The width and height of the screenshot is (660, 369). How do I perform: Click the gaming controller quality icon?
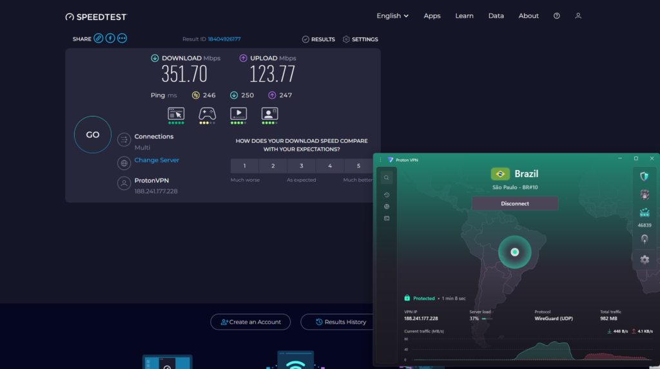pyautogui.click(x=207, y=114)
